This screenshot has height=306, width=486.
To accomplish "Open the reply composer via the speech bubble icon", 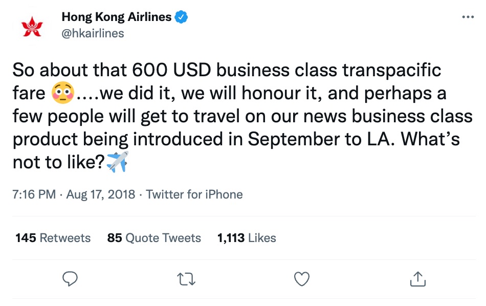I will (x=70, y=279).
